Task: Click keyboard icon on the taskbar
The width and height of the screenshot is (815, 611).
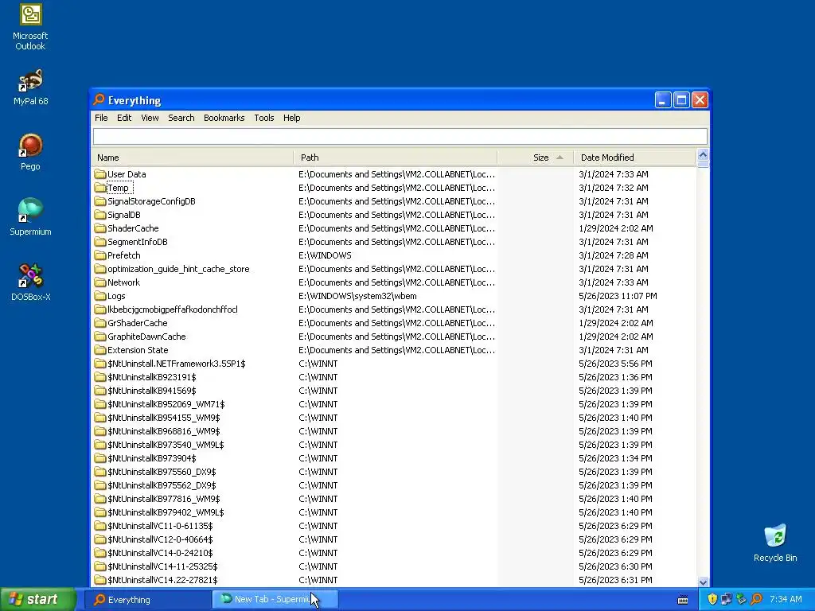Action: click(683, 600)
